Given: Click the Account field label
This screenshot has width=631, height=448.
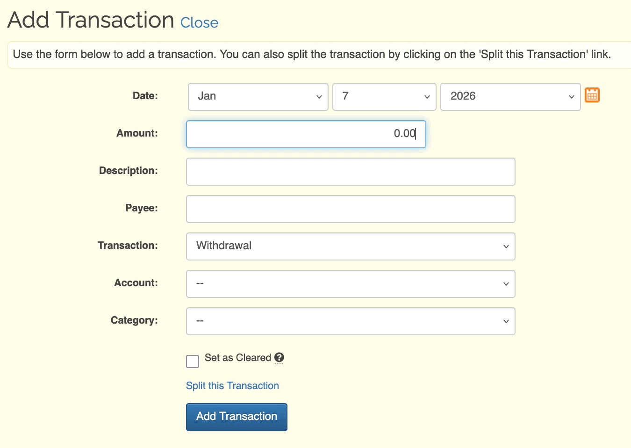Looking at the screenshot, I should [x=136, y=283].
